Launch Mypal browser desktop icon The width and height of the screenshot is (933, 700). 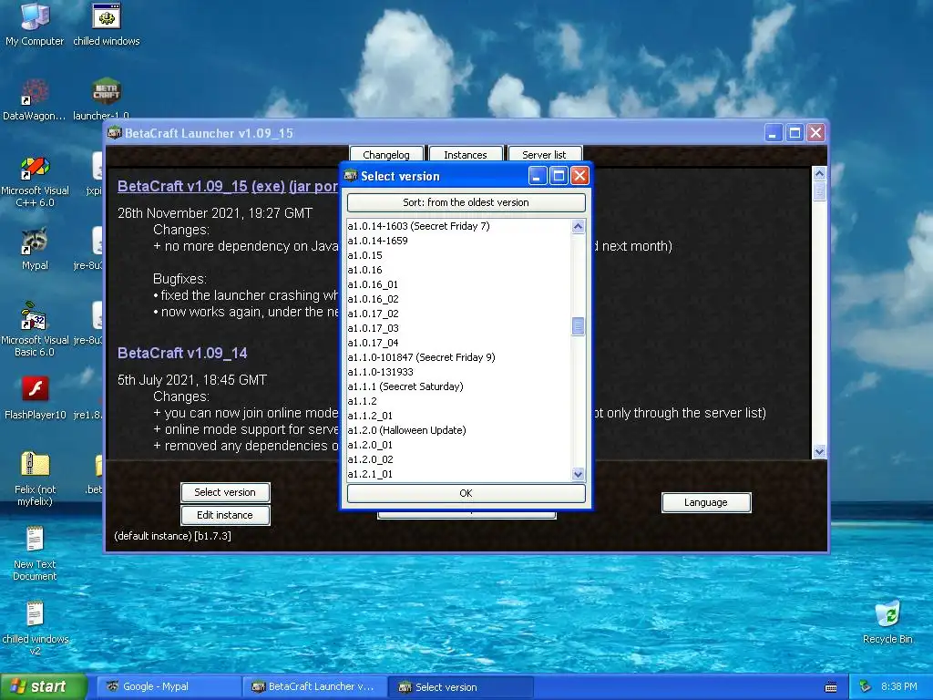pyautogui.click(x=35, y=249)
